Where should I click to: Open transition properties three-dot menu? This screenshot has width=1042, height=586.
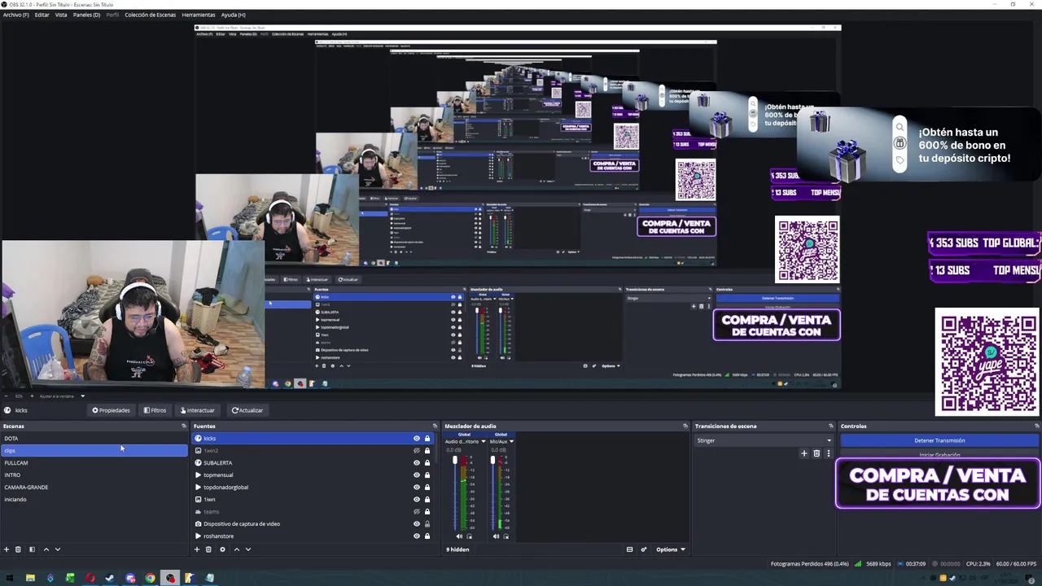pyautogui.click(x=829, y=453)
